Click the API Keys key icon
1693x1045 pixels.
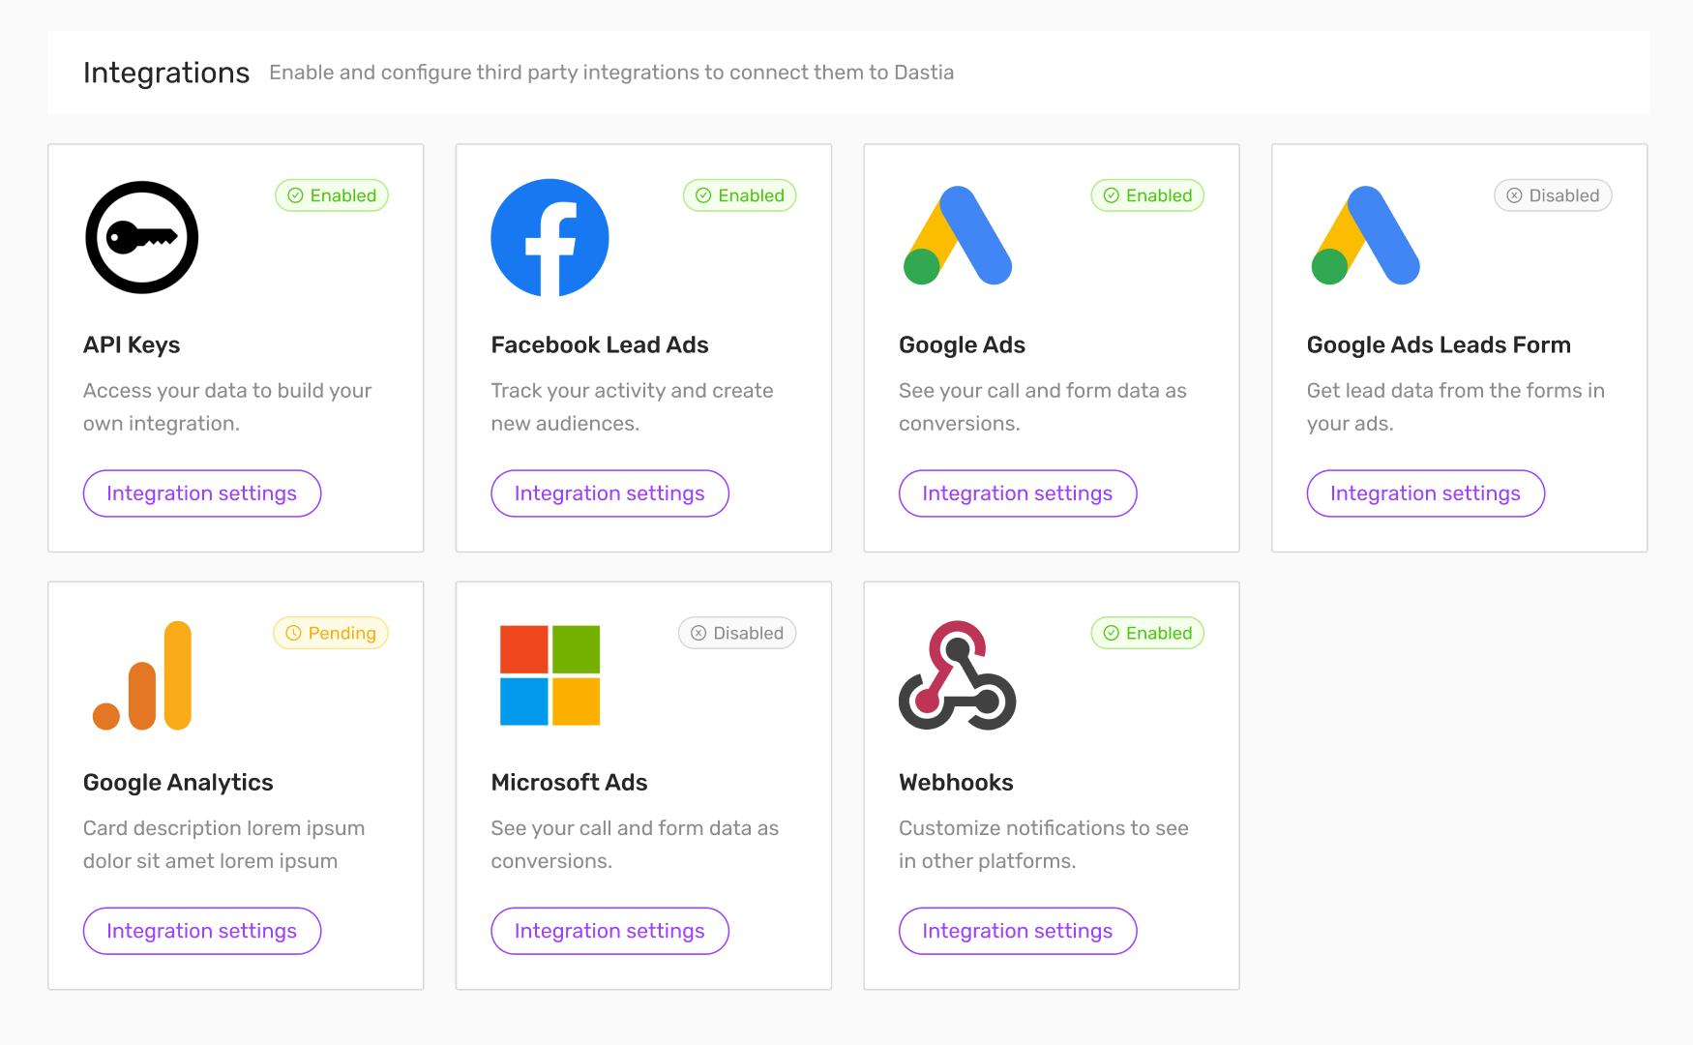(142, 237)
